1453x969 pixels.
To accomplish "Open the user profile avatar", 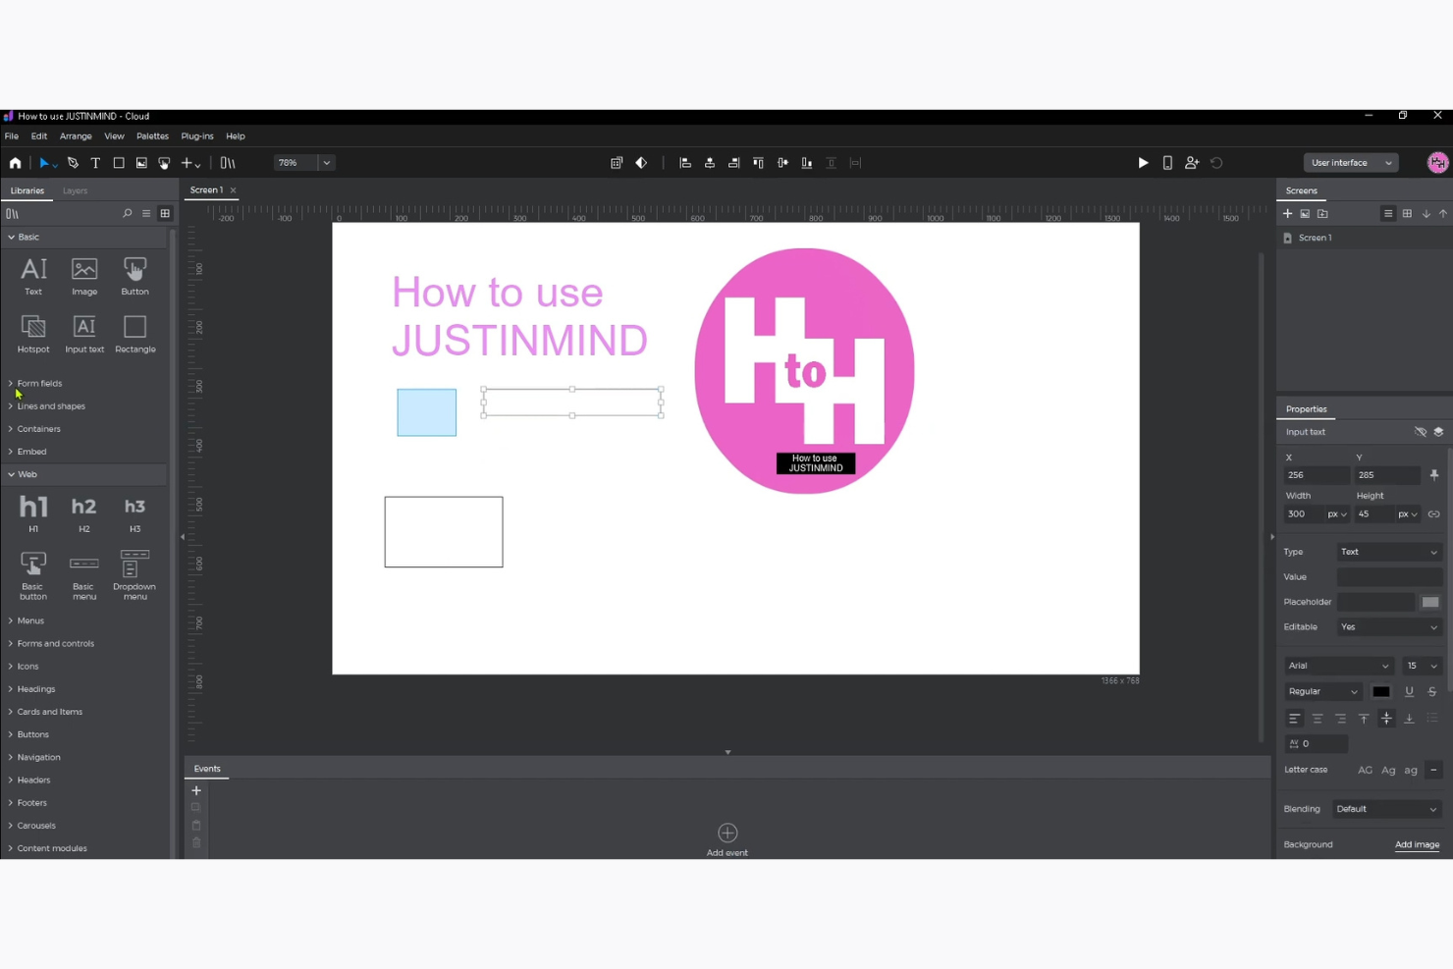I will (x=1437, y=163).
